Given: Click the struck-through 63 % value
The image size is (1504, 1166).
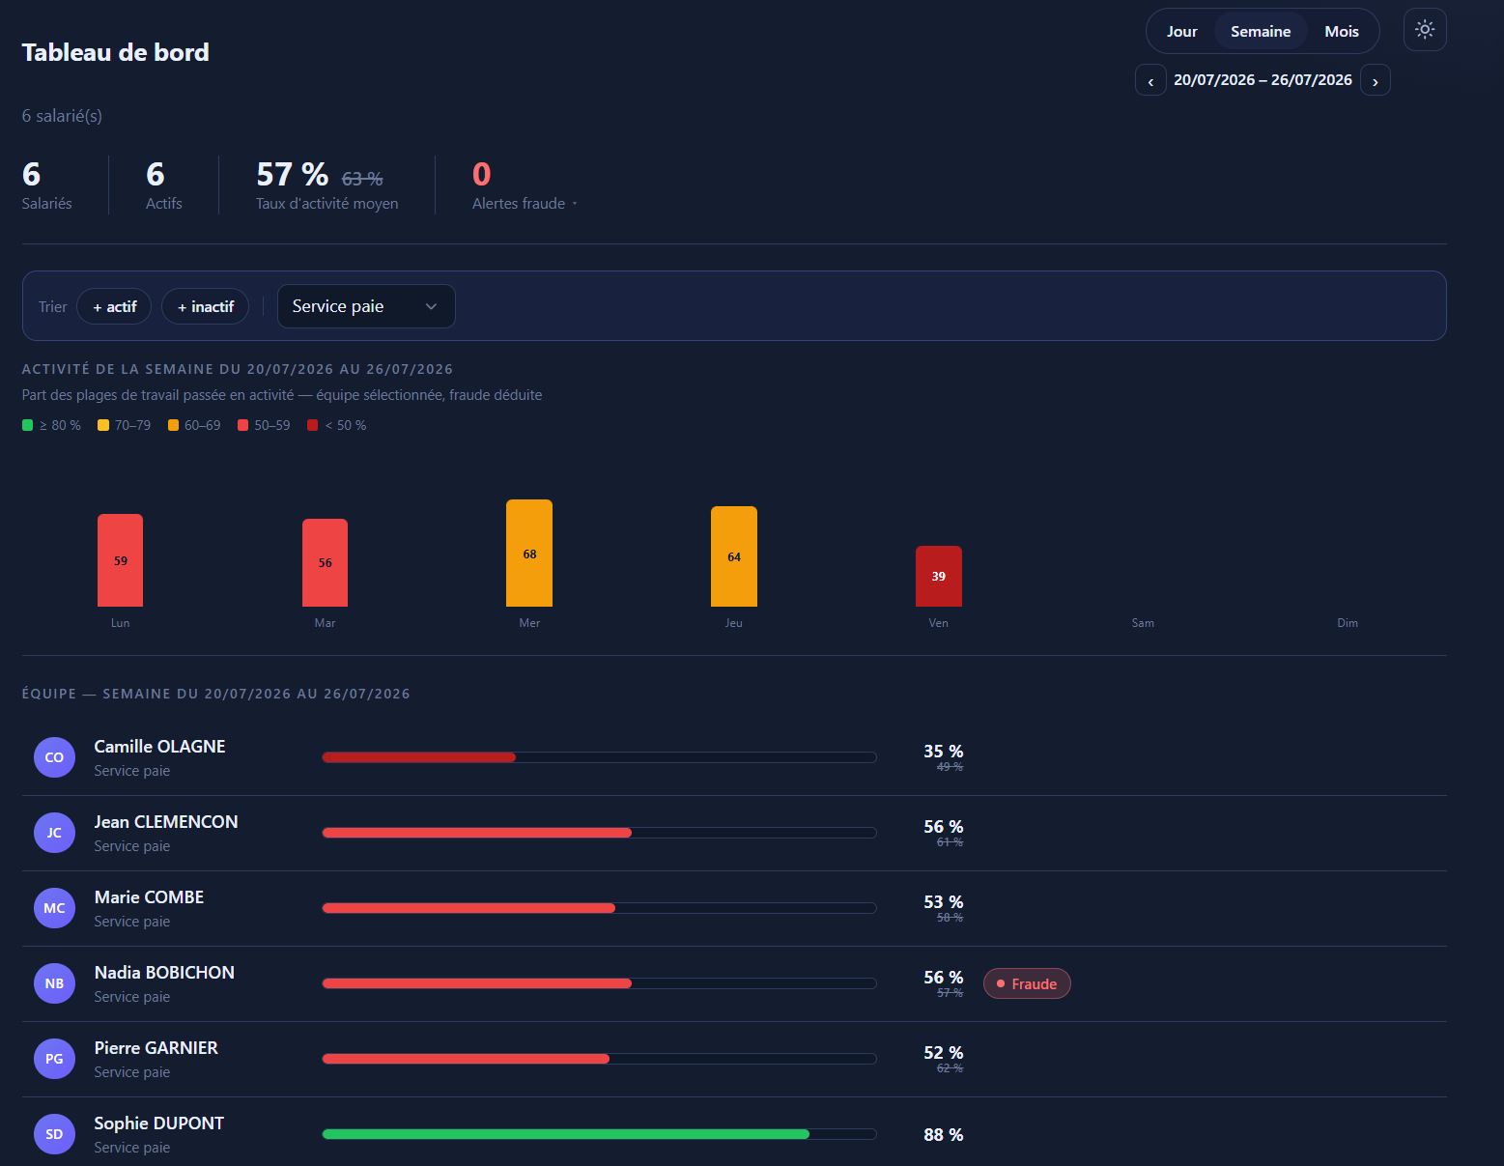Looking at the screenshot, I should point(362,179).
